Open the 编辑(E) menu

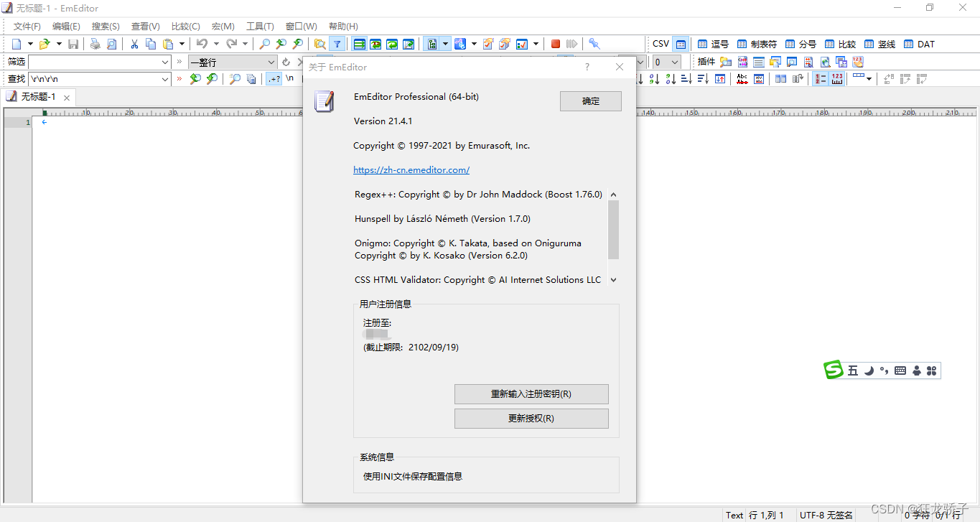tap(66, 26)
